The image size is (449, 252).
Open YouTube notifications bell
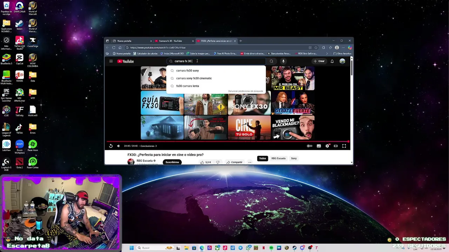(x=332, y=61)
